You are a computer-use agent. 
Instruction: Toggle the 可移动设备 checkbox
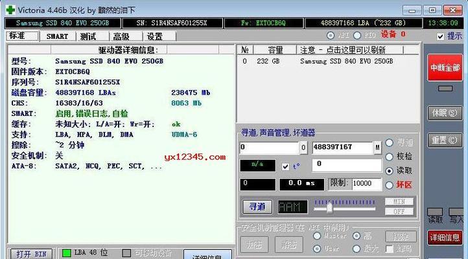pos(126,253)
